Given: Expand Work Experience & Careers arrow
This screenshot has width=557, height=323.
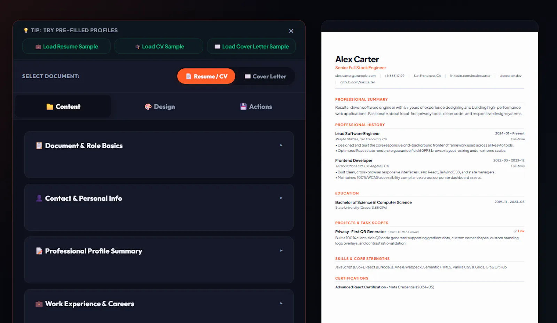Looking at the screenshot, I should point(281,303).
